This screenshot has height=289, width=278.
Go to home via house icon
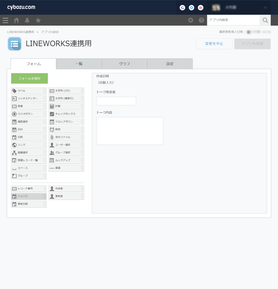tap(16, 20)
